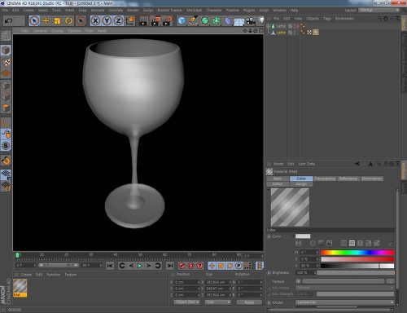Click the Record Active Objects button
Image resolution: width=407 pixels, height=313 pixels.
click(182, 266)
